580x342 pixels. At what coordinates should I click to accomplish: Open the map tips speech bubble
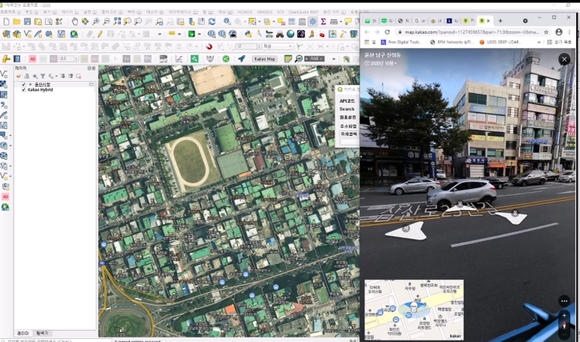pos(348,22)
